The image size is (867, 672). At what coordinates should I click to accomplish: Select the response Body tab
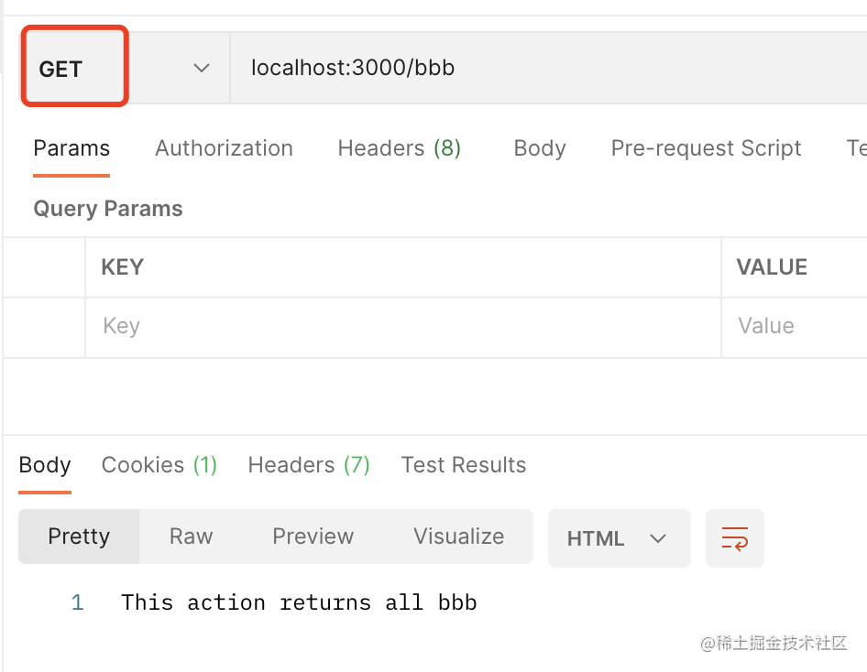pyautogui.click(x=45, y=465)
